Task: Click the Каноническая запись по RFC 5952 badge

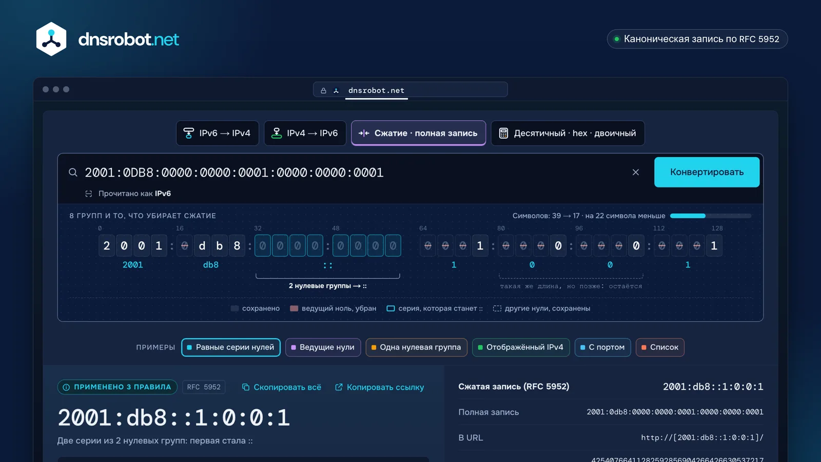Action: [x=697, y=39]
